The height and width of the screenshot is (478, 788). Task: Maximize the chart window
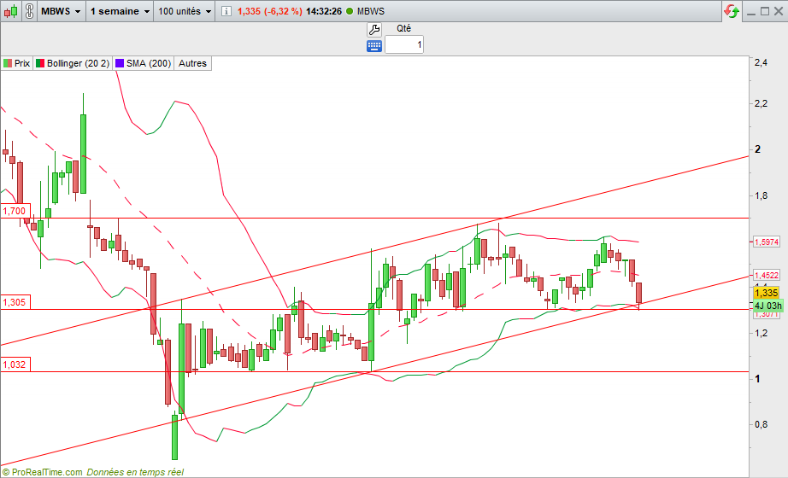tap(764, 11)
